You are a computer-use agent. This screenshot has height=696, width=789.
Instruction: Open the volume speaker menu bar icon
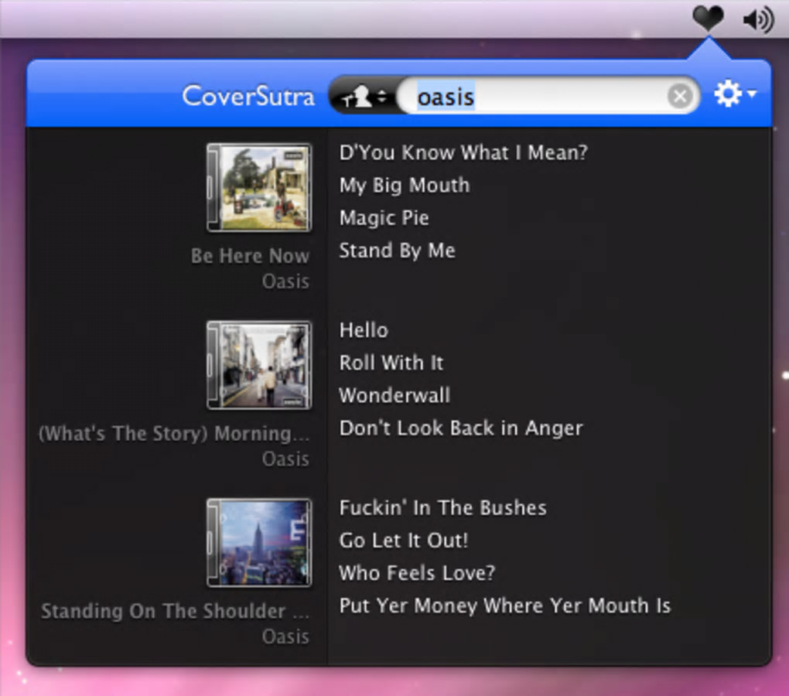[758, 20]
